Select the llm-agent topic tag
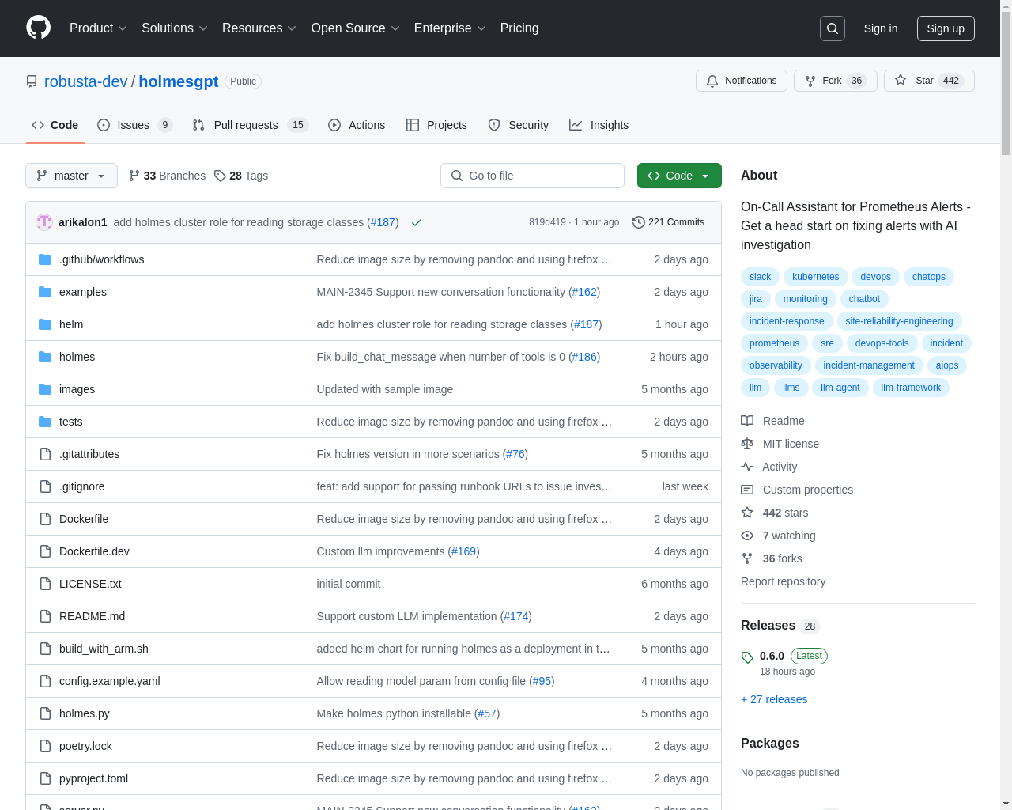1012x810 pixels. 840,388
